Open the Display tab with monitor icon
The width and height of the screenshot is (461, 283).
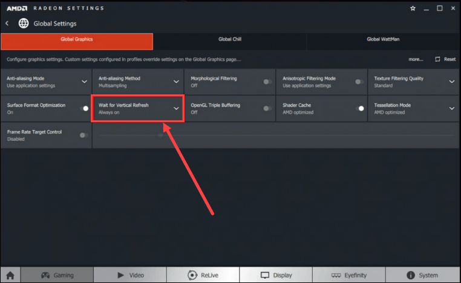276,275
